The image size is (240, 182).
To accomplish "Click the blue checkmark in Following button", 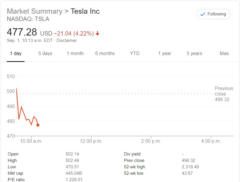I will coord(202,14).
